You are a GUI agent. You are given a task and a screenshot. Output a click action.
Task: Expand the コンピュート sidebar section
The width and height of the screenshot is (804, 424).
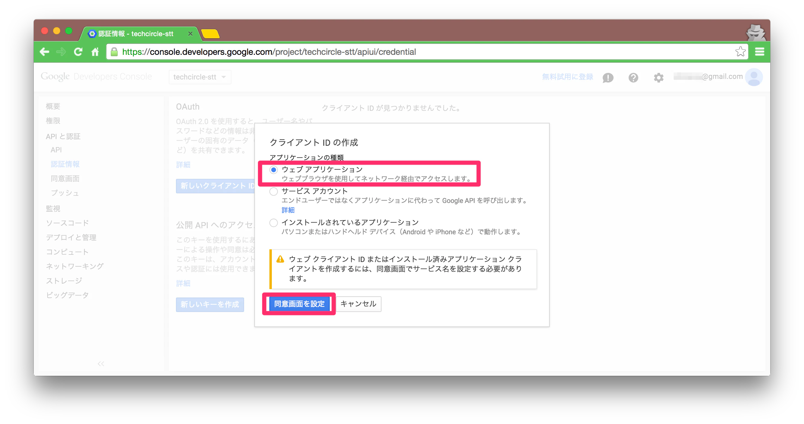point(67,251)
